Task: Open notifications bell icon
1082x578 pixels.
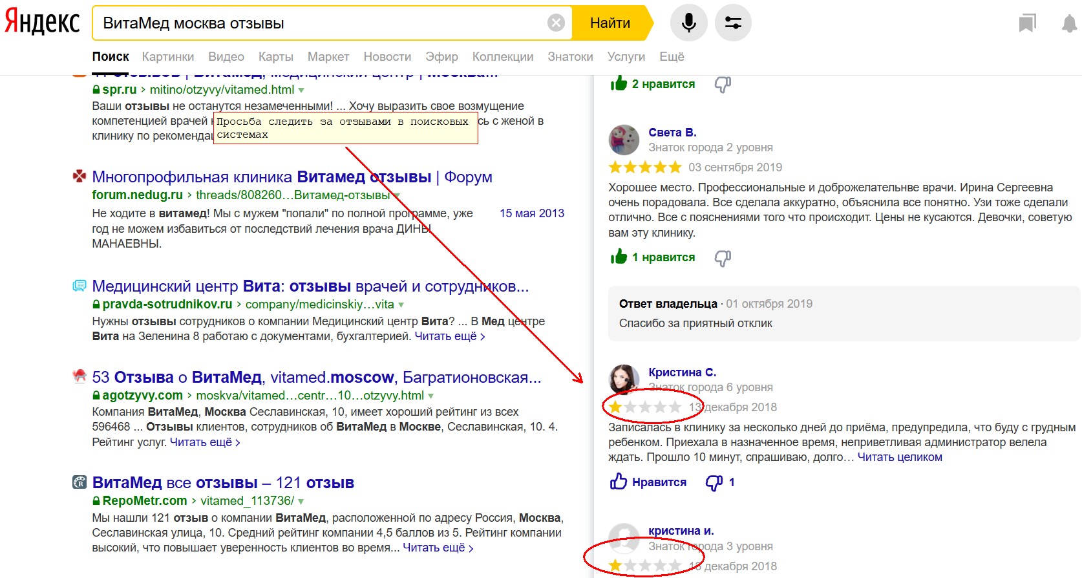Action: (1070, 24)
